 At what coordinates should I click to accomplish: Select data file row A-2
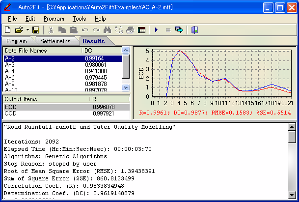63,58
